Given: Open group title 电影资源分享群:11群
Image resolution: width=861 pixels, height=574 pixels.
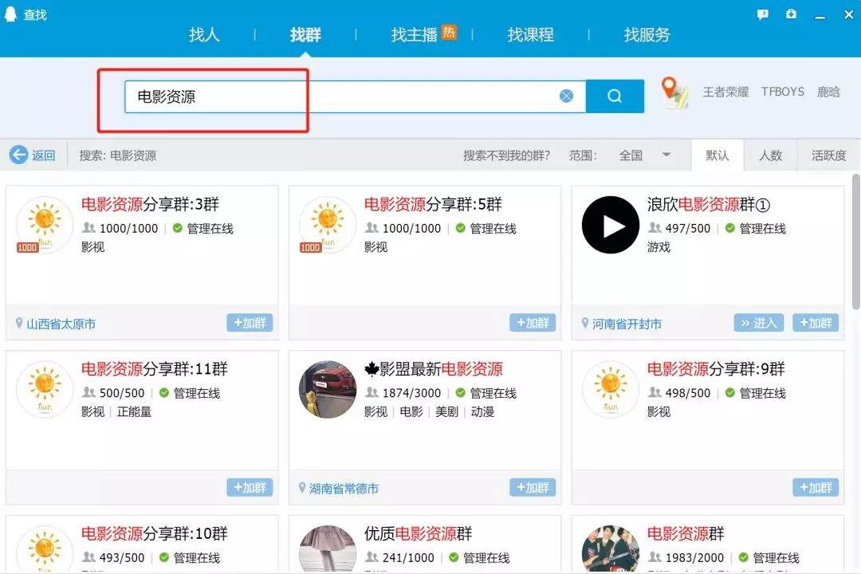Looking at the screenshot, I should pos(155,369).
